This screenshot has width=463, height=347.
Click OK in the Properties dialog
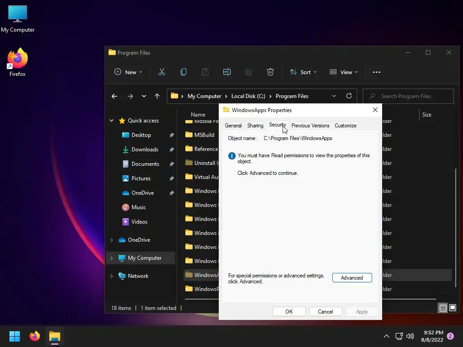click(289, 312)
